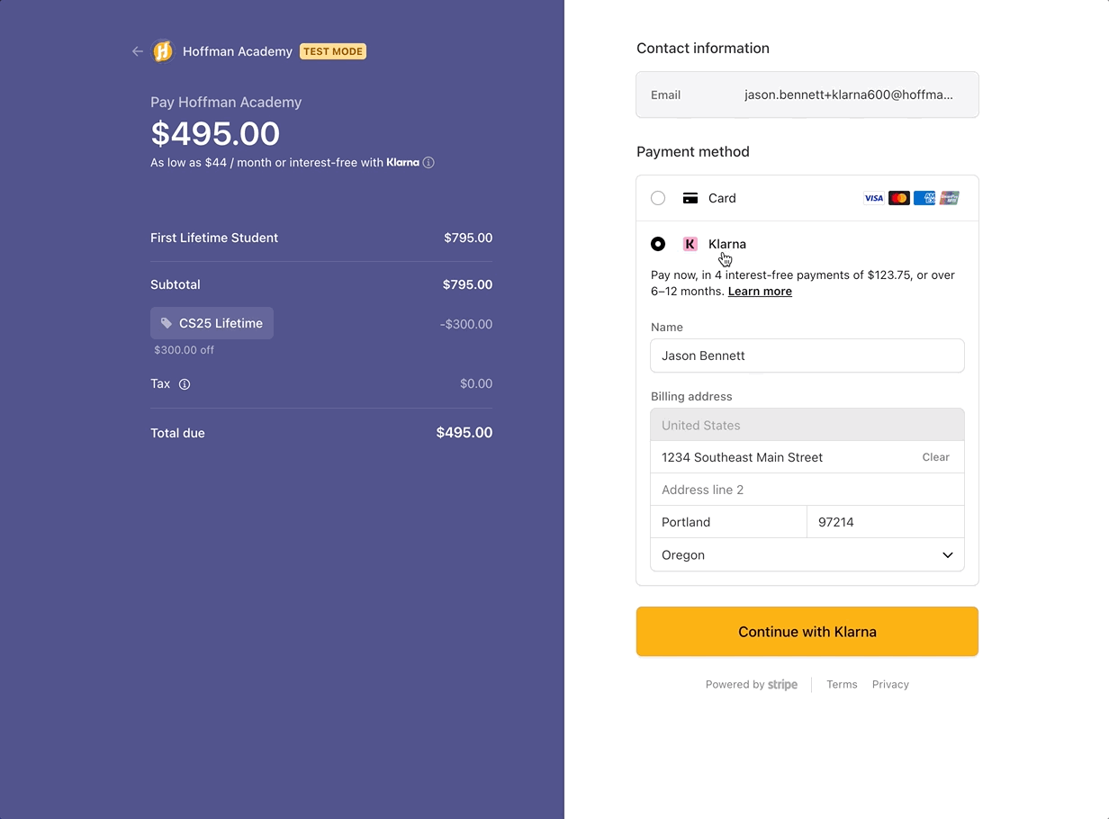1109x819 pixels.
Task: Click the credit card glyph beside Card
Action: (x=690, y=198)
